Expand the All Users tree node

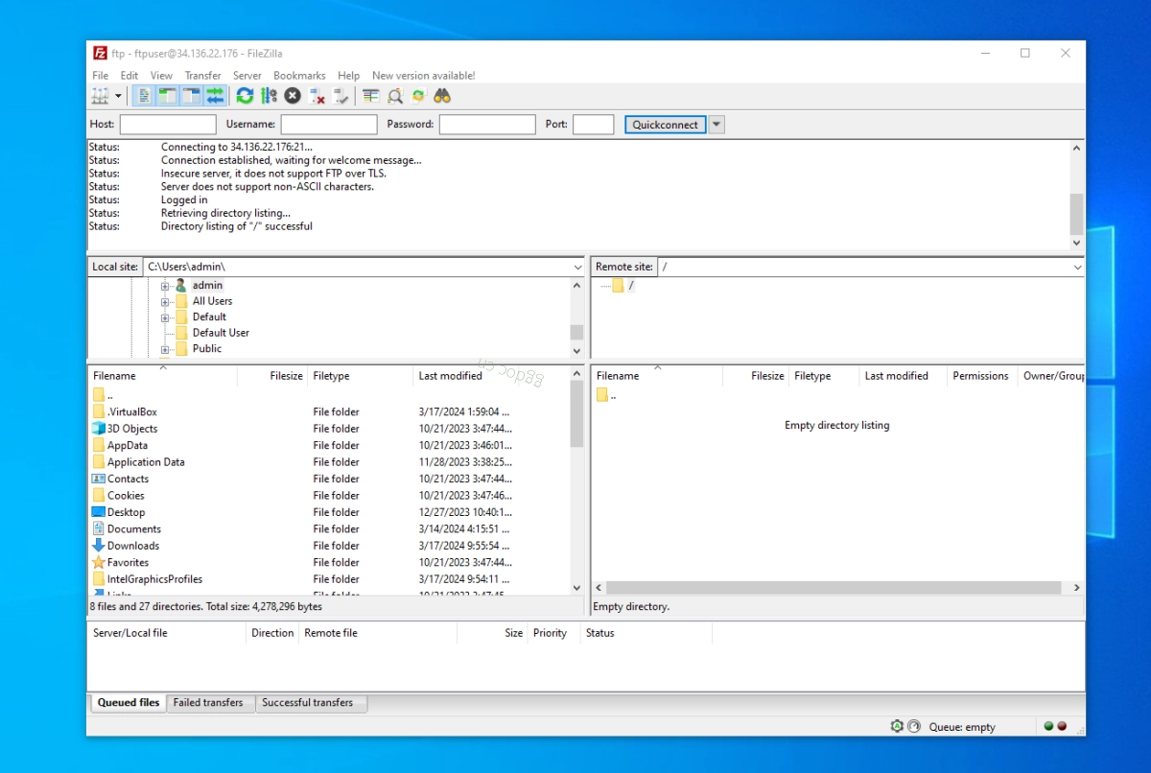(x=165, y=301)
